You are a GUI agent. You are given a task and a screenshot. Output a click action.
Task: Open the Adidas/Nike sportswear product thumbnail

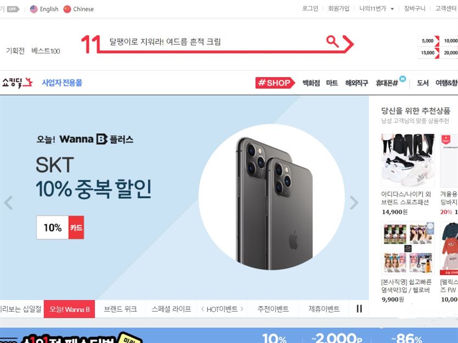click(x=408, y=160)
